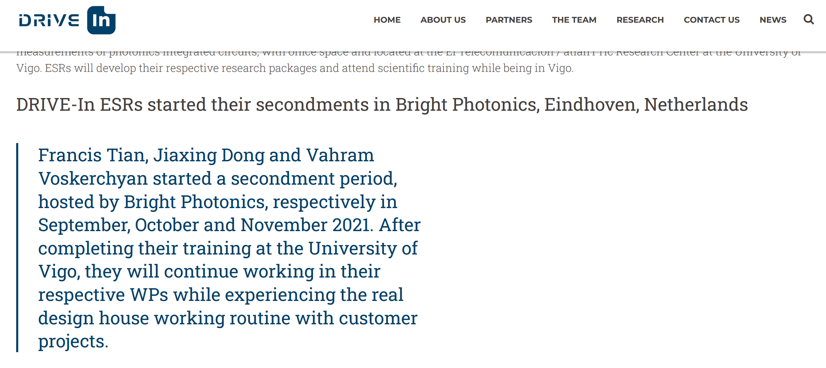Click "November 2021" in the quote text
The width and height of the screenshot is (826, 368).
[x=306, y=225]
